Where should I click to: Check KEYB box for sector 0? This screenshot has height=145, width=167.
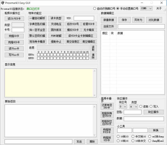tap(39, 58)
